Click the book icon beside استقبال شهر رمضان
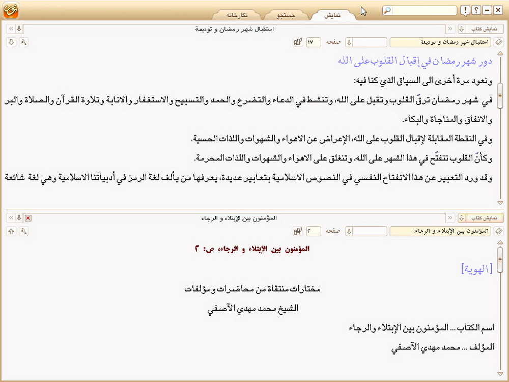The width and height of the screenshot is (509, 382). [499, 42]
